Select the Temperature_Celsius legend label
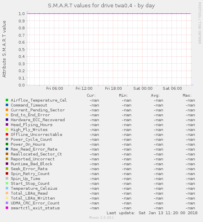Viewport: 203px width, 222px height. coord(34,189)
